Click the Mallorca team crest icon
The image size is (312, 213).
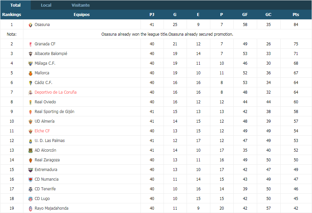[x=30, y=73]
